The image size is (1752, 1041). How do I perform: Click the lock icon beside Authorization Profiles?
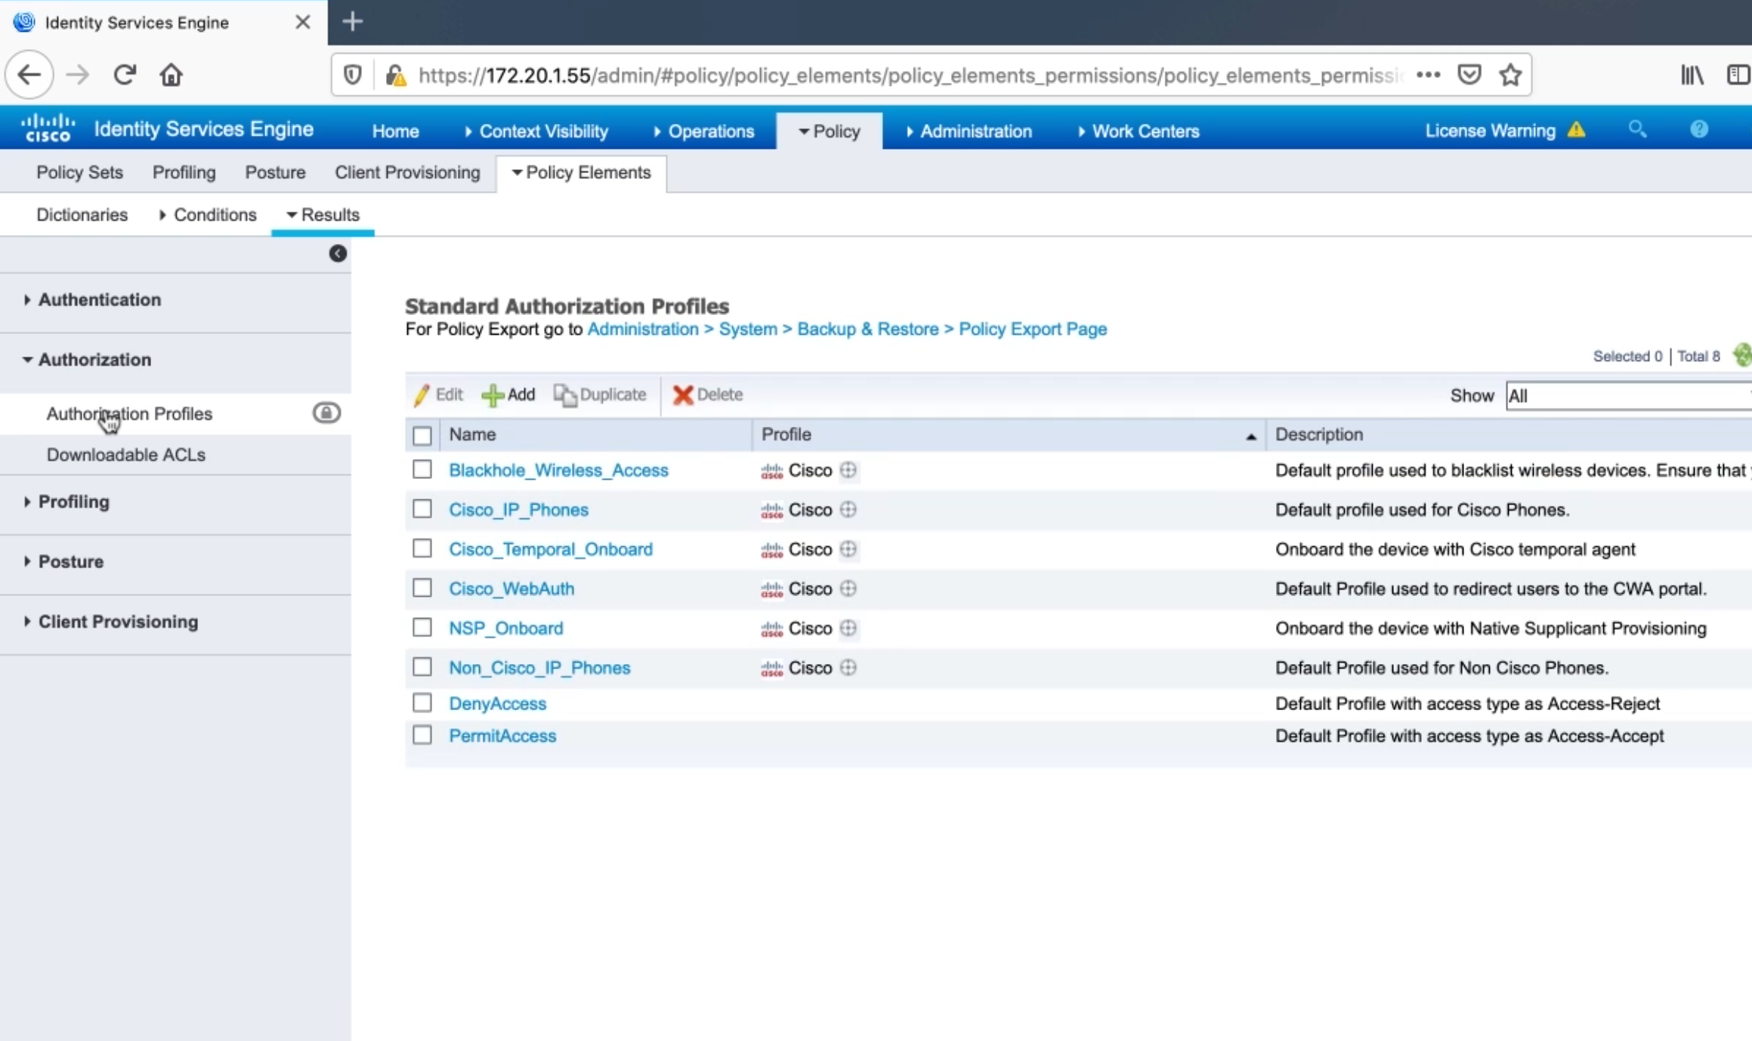pyautogui.click(x=326, y=412)
